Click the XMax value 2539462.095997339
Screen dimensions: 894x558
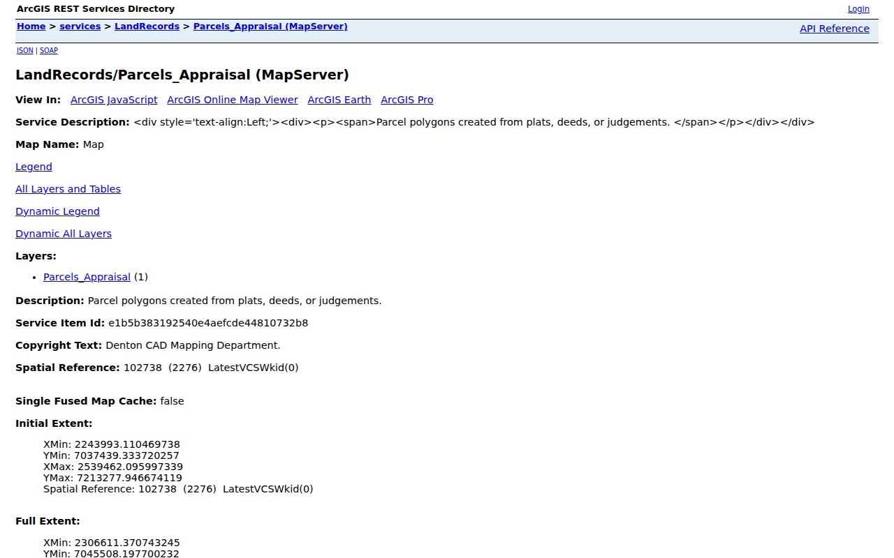(131, 467)
